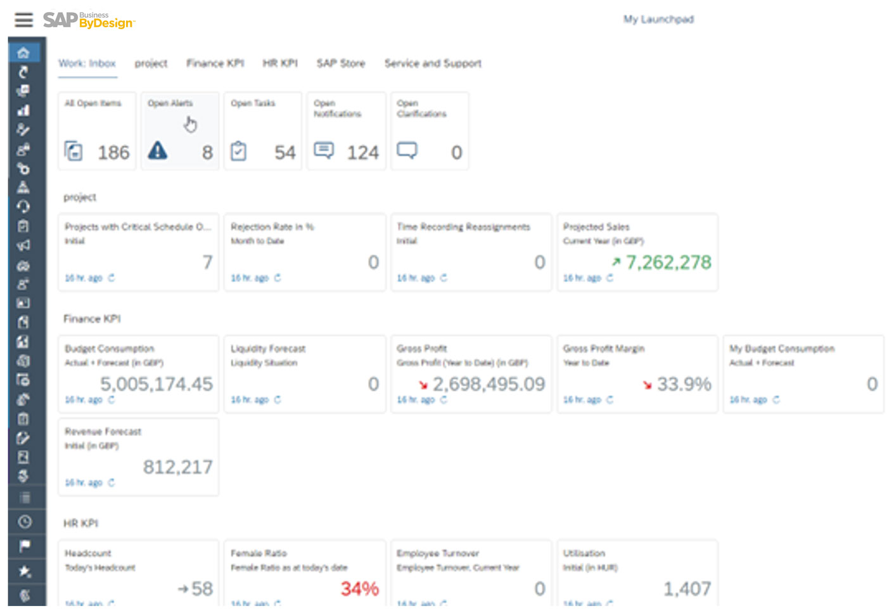887x613 pixels.
Task: Select the Work: Inbox tab
Action: (87, 63)
